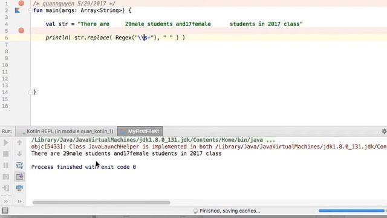
Task: Click the line number 10 in gutter
Action: coord(5,65)
